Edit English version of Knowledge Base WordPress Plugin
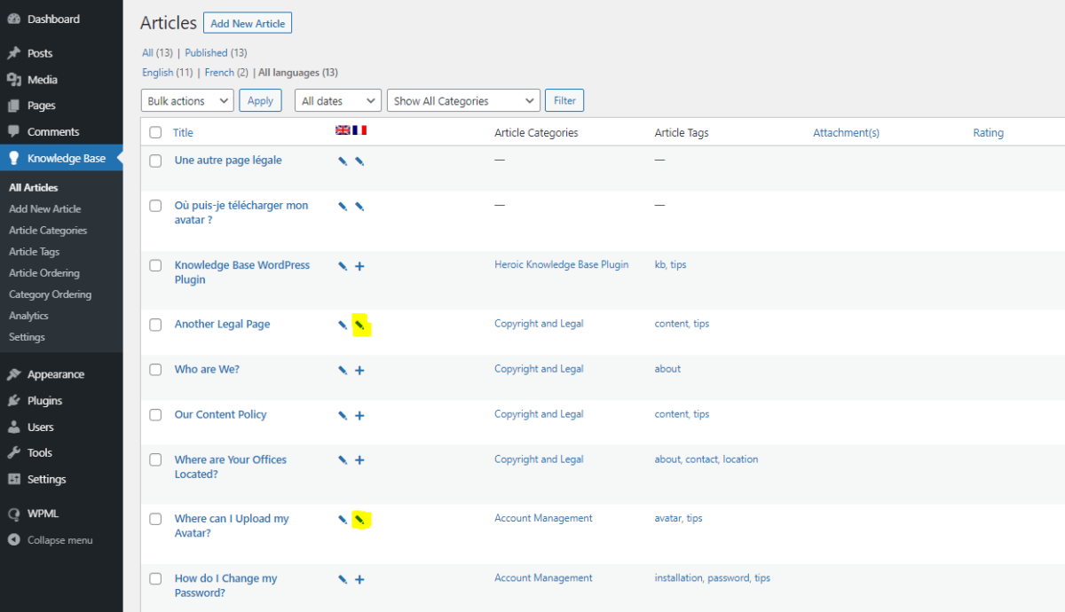Image resolution: width=1065 pixels, height=612 pixels. coord(343,266)
